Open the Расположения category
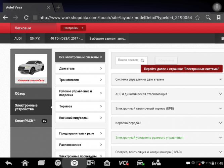 pyautogui.click(x=80, y=145)
